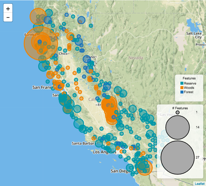Open the Leaflet attribution link
Viewport: 206px width, 186px height.
coord(199,183)
